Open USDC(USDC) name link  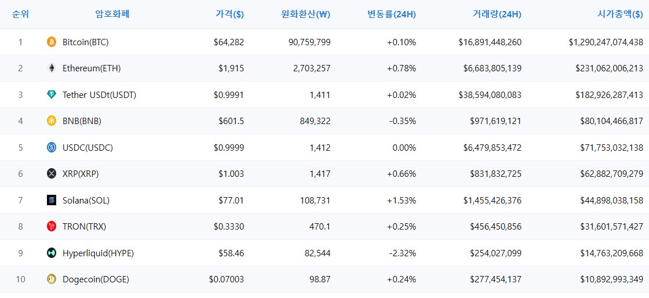87,148
